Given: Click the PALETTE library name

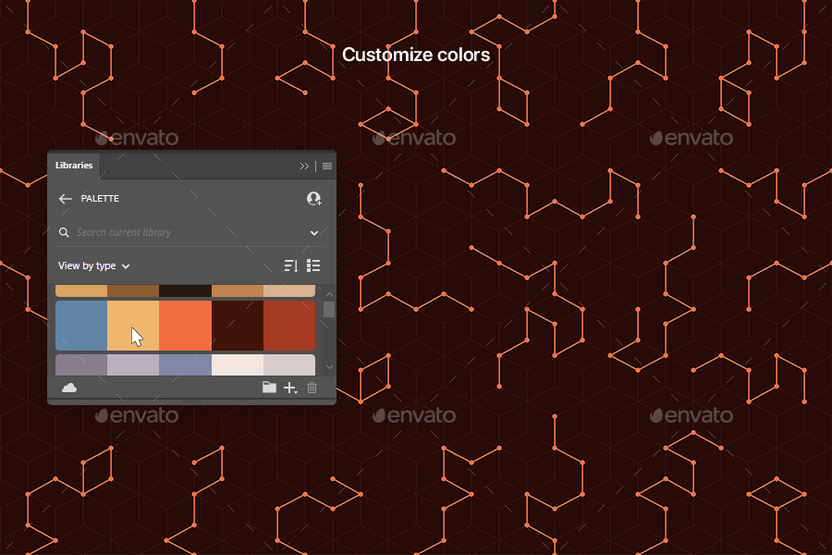Looking at the screenshot, I should pos(100,199).
